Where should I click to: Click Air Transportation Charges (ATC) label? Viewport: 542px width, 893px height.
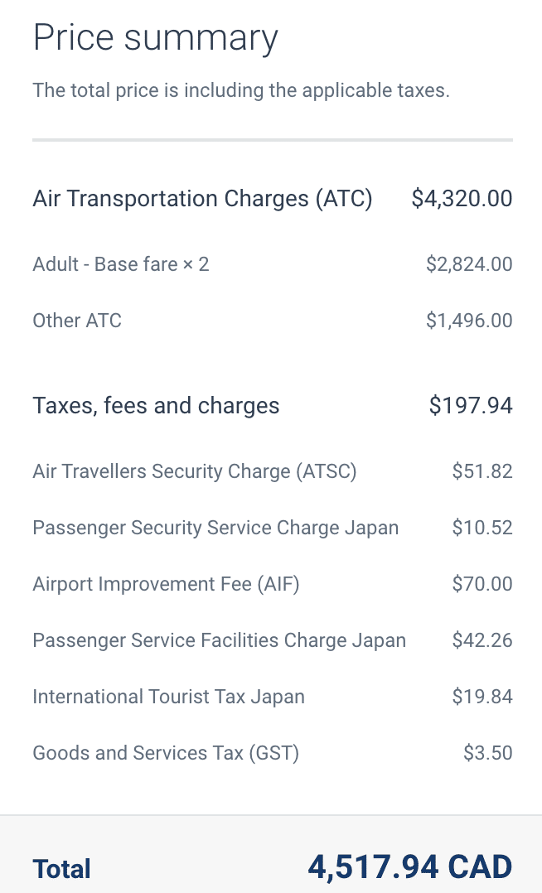(202, 199)
